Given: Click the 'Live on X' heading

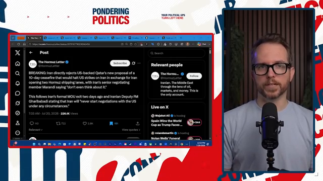Looking at the screenshot, I should 159,107.
